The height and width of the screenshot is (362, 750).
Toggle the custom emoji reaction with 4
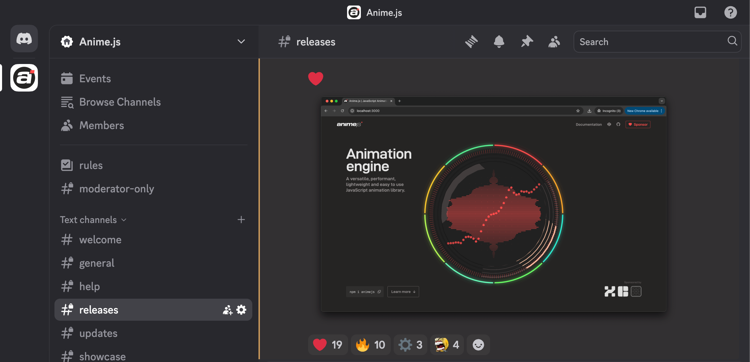[x=447, y=344]
